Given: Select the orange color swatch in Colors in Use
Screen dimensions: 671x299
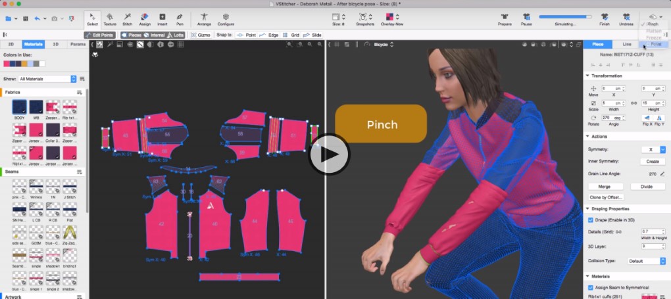Looking at the screenshot, I should (24, 64).
